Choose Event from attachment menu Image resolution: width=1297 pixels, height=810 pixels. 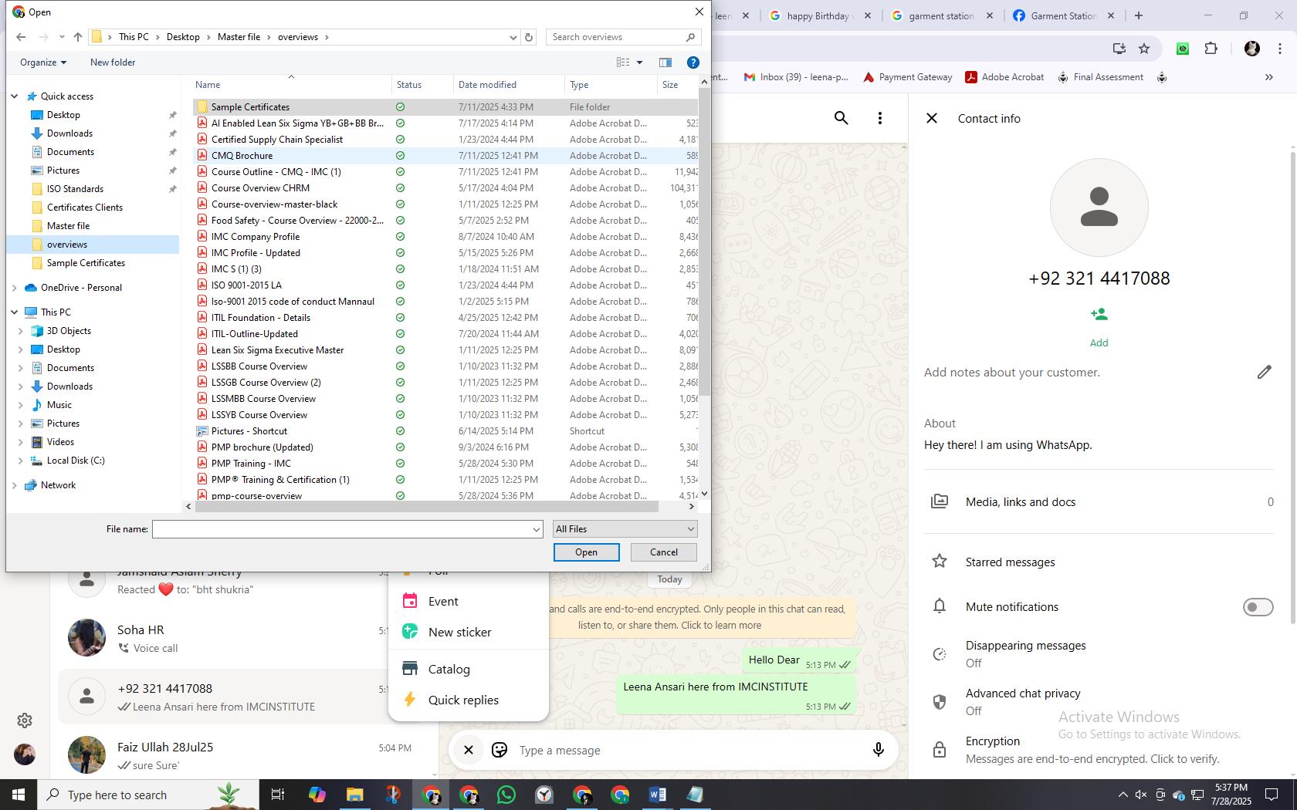(469, 602)
